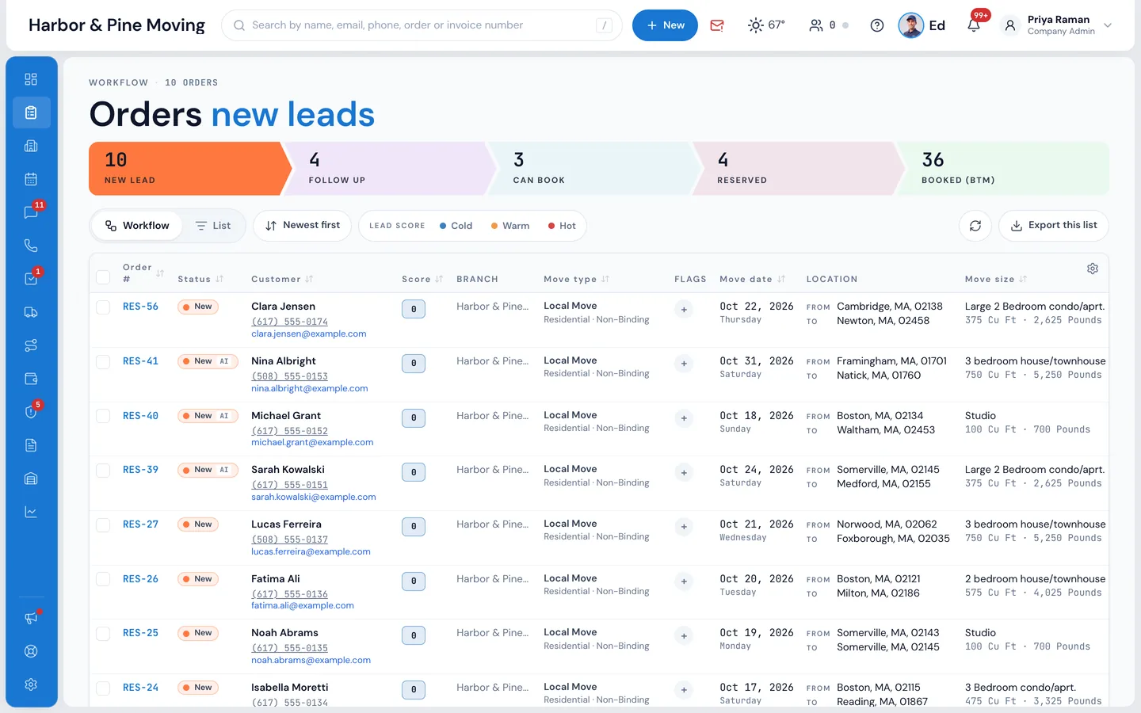Open the lifebuoy support icon in sidebar

[31, 651]
